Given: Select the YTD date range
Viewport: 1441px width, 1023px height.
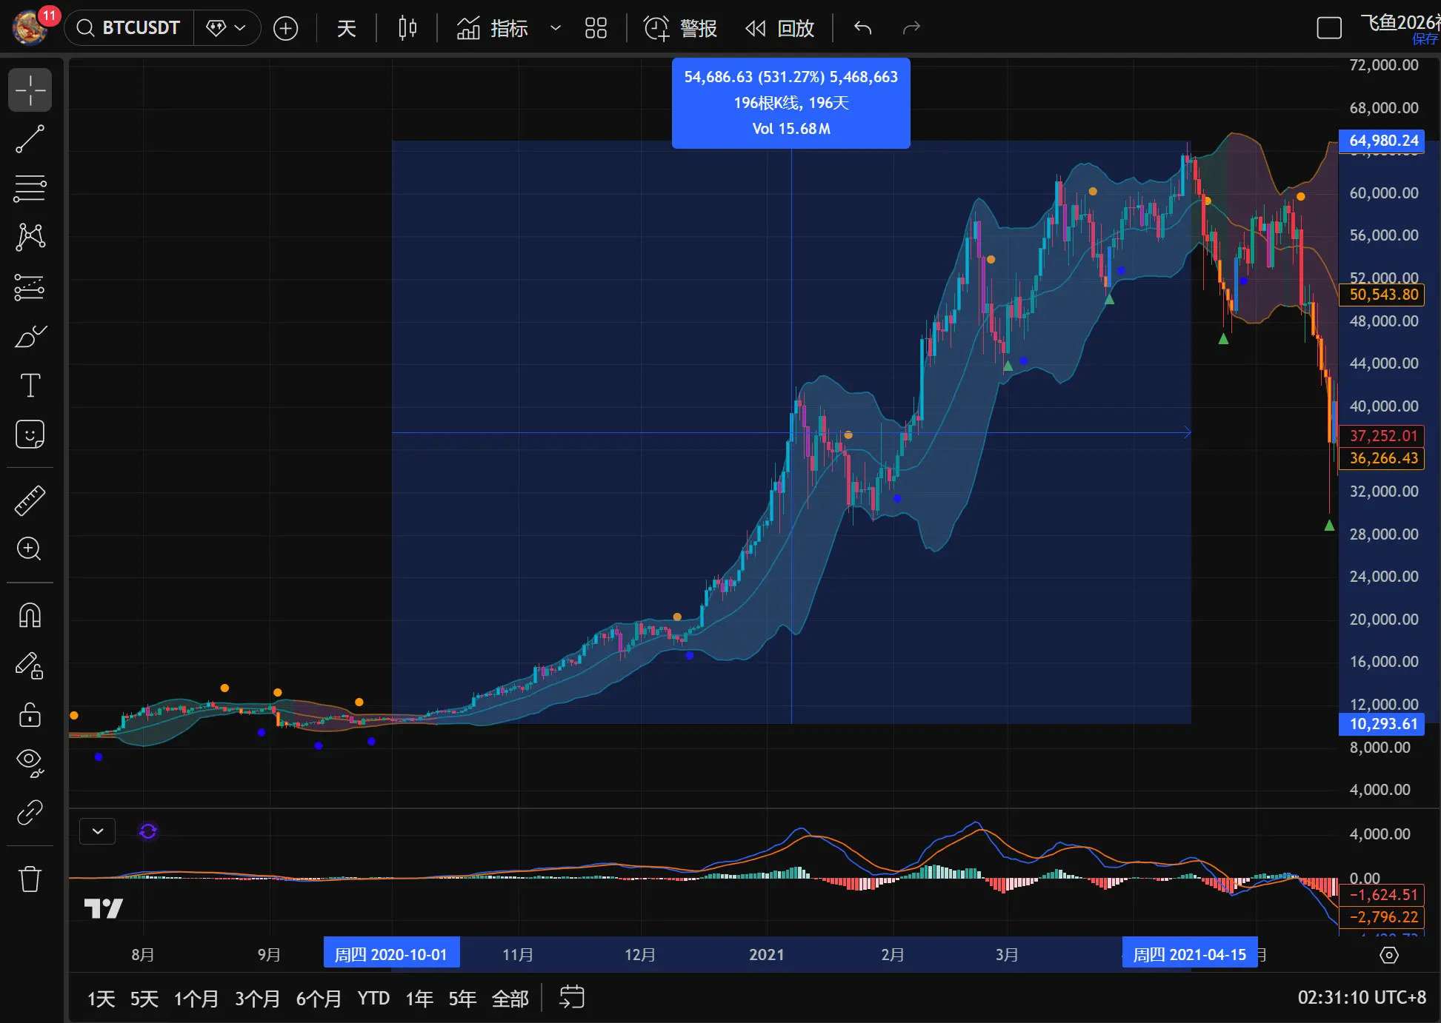Looking at the screenshot, I should point(373,999).
